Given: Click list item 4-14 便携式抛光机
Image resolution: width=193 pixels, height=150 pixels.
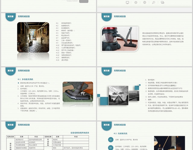Looking at the screenshot, I should coord(64,55).
